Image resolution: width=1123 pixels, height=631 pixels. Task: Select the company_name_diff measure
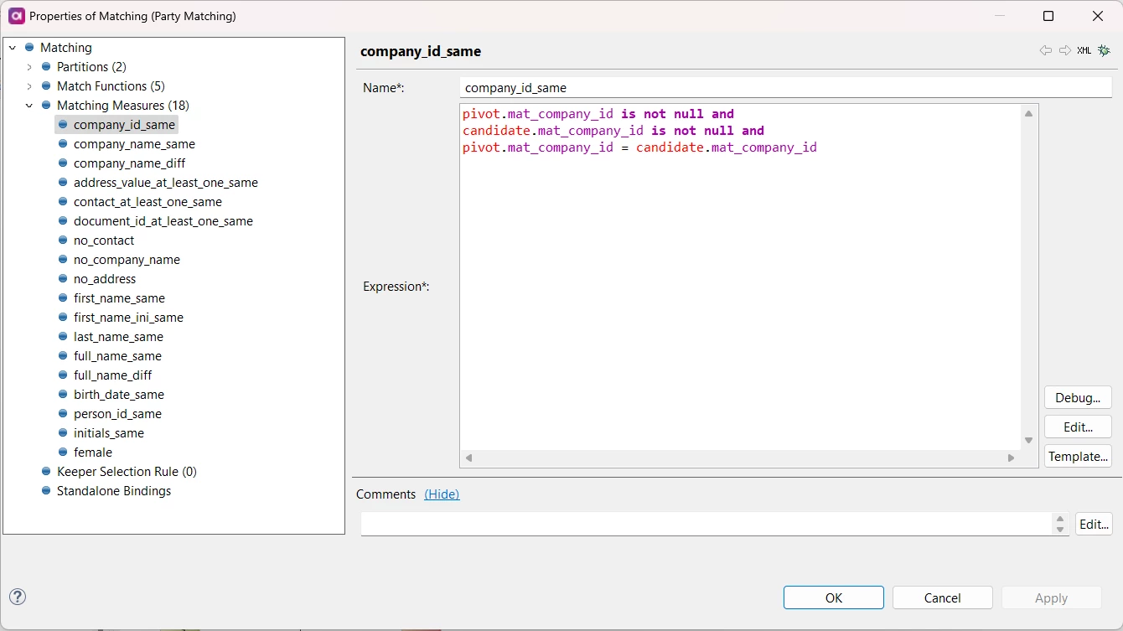click(x=129, y=163)
